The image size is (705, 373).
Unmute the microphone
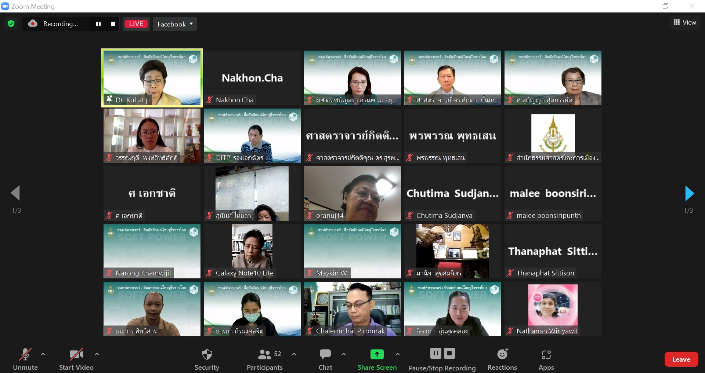coord(25,359)
